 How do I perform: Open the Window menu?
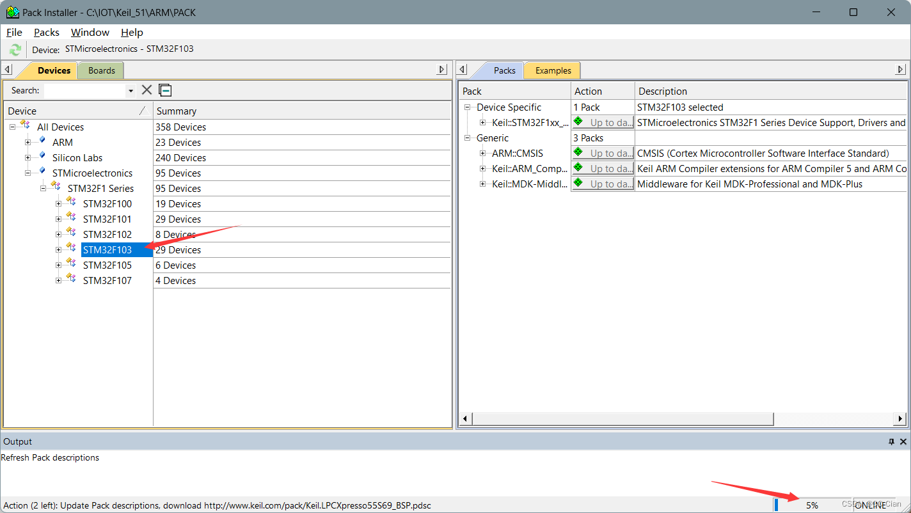(90, 32)
